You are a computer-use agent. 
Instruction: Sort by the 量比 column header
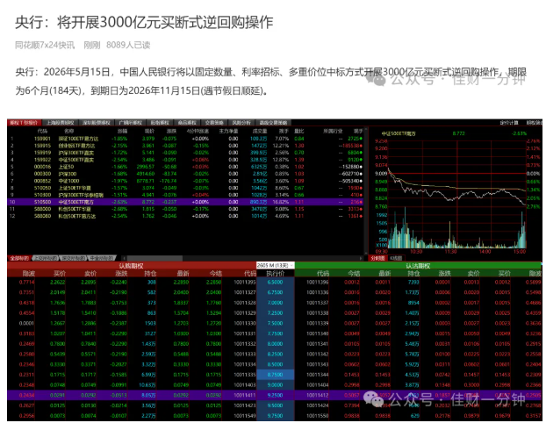pyautogui.click(x=298, y=132)
